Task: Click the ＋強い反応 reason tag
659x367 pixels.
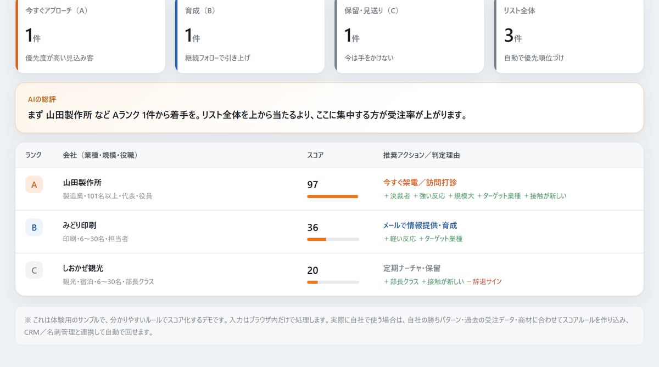Action: tap(429, 196)
